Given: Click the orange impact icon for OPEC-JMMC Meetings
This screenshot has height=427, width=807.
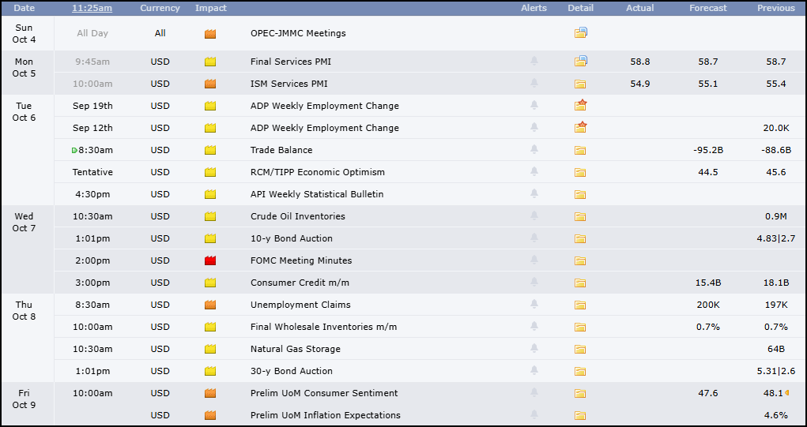Looking at the screenshot, I should pos(210,34).
